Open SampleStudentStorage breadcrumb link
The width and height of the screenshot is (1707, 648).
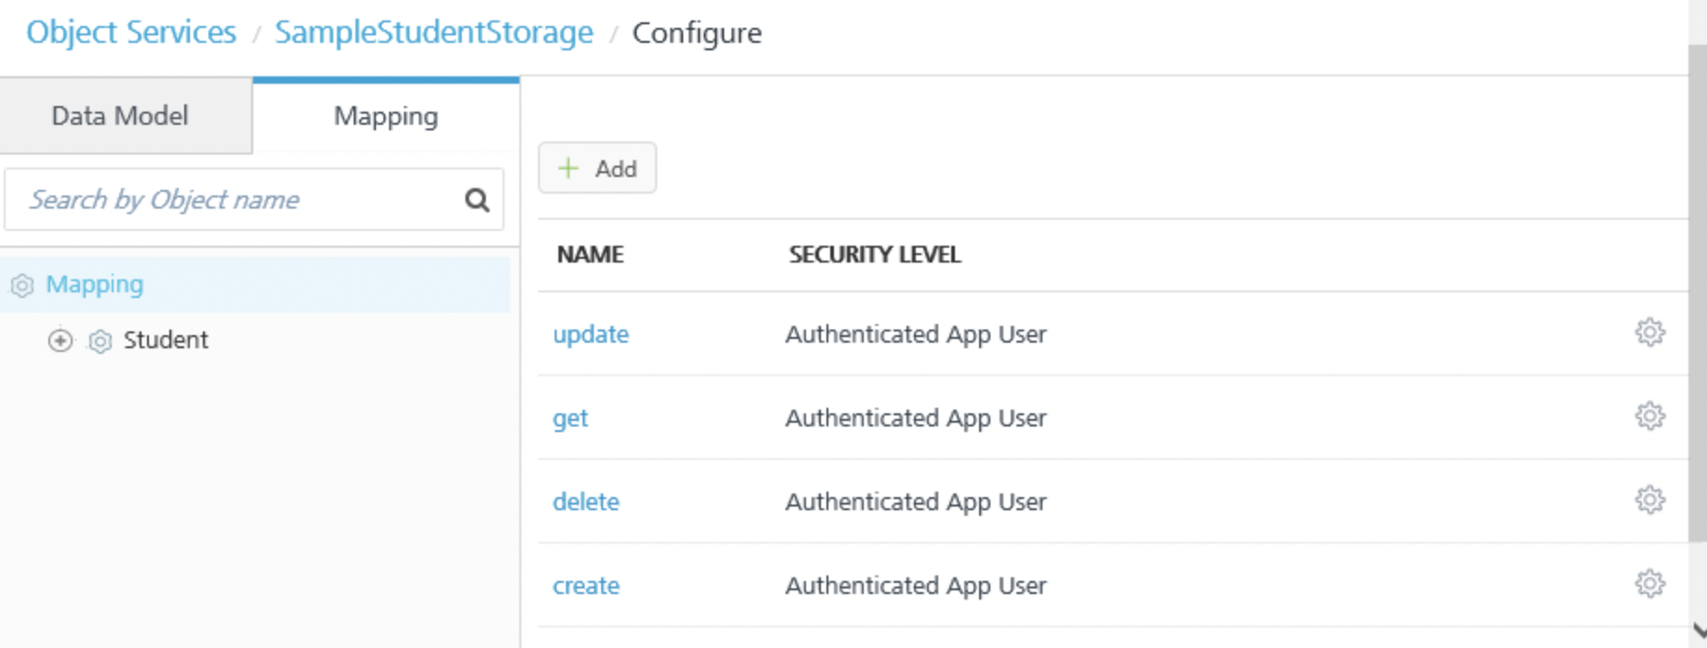(434, 33)
